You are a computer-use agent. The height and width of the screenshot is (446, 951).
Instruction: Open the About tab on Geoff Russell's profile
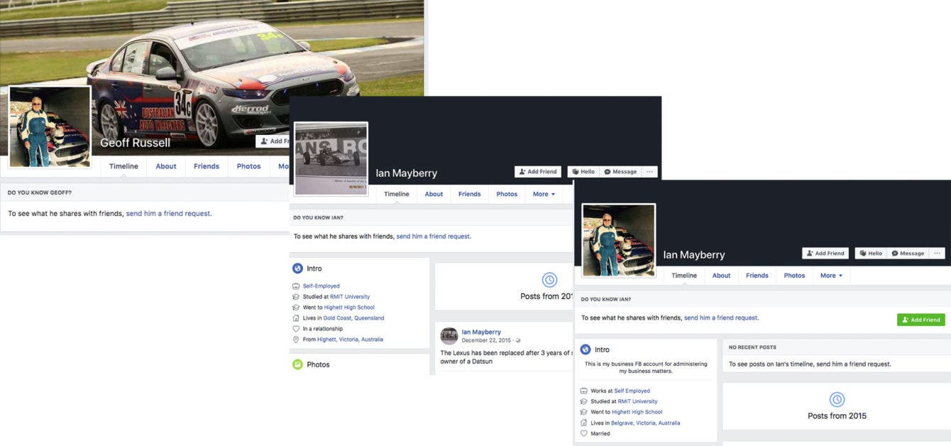pyautogui.click(x=166, y=166)
